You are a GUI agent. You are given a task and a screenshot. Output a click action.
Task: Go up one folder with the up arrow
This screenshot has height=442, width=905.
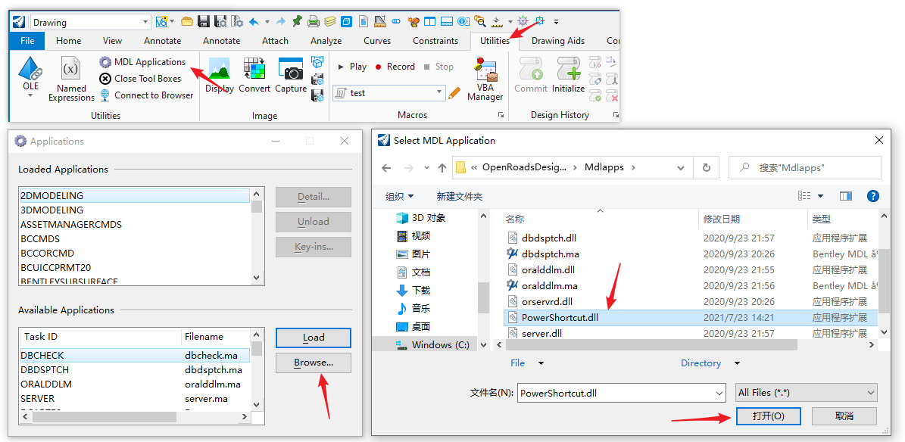click(442, 167)
